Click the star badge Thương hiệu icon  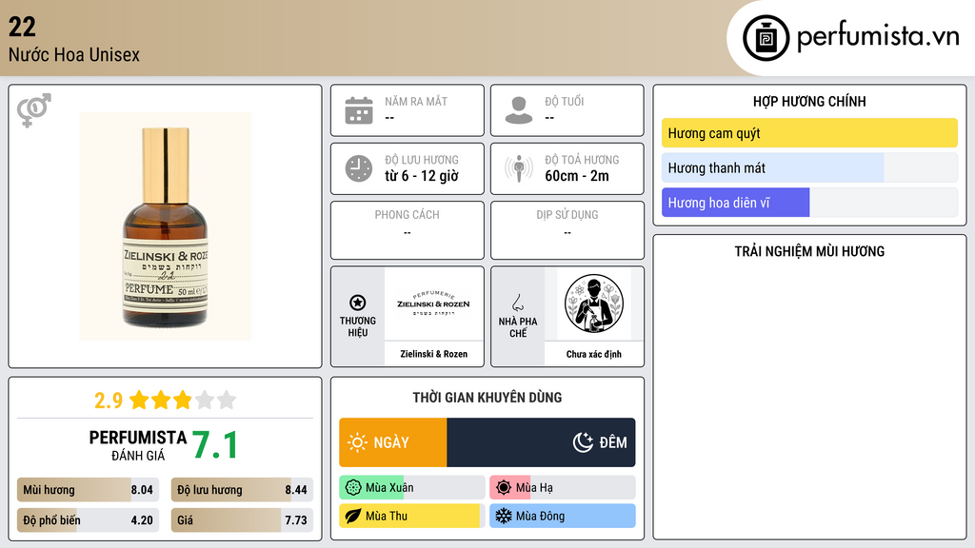click(x=358, y=303)
